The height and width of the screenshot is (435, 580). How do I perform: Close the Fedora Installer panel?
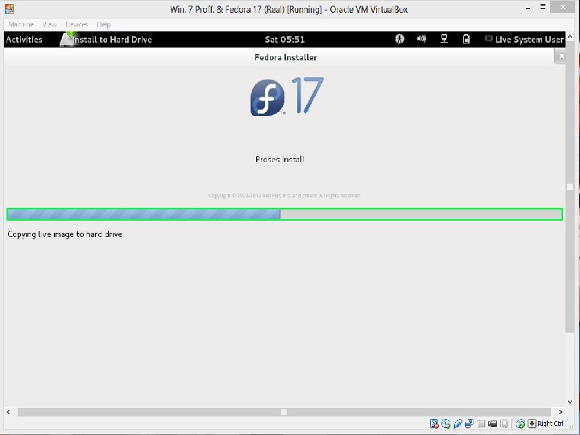pyautogui.click(x=561, y=56)
